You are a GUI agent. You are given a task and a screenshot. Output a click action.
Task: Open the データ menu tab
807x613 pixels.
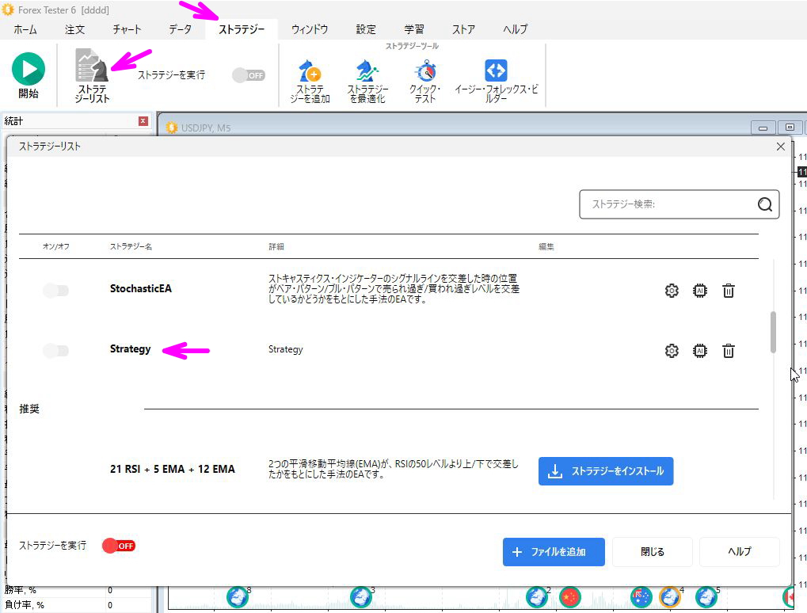pyautogui.click(x=180, y=29)
